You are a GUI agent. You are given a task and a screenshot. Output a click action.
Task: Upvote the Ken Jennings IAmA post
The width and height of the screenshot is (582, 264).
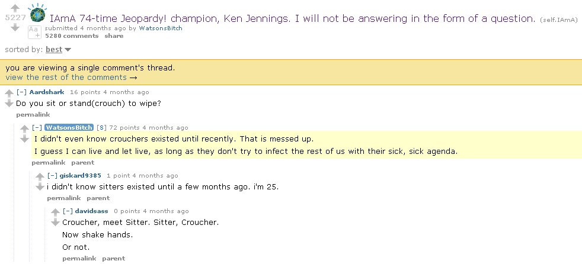15,8
